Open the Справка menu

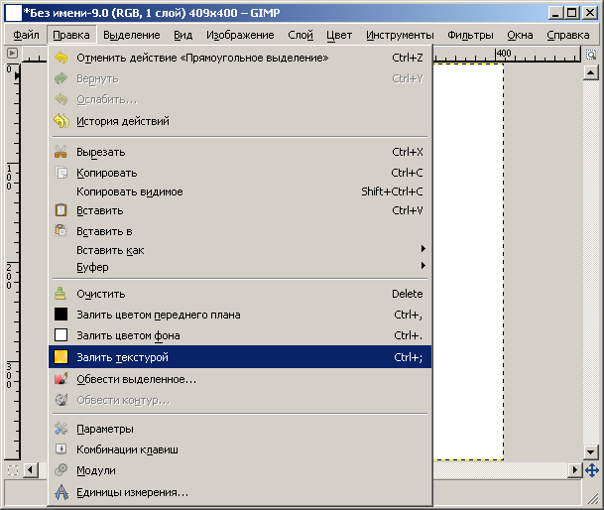coord(567,35)
